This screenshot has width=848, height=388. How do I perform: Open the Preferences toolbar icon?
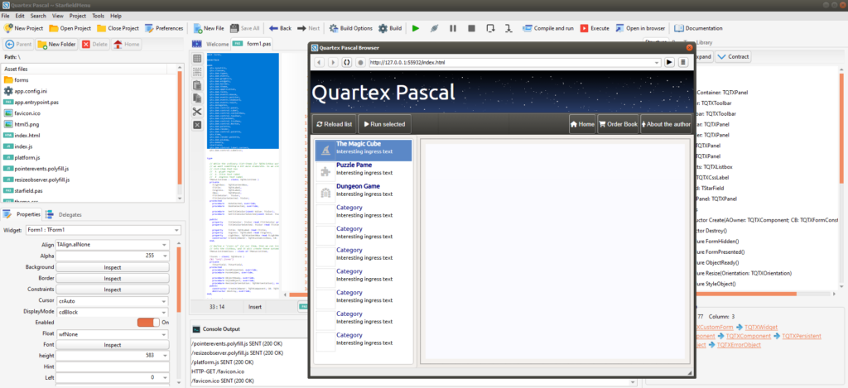tap(151, 28)
